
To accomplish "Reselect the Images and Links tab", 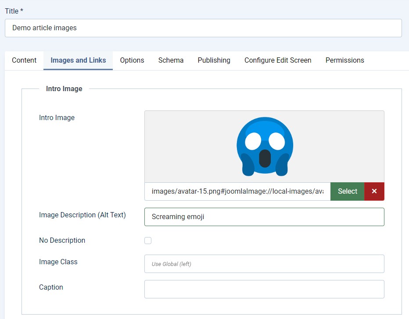I will [78, 60].
